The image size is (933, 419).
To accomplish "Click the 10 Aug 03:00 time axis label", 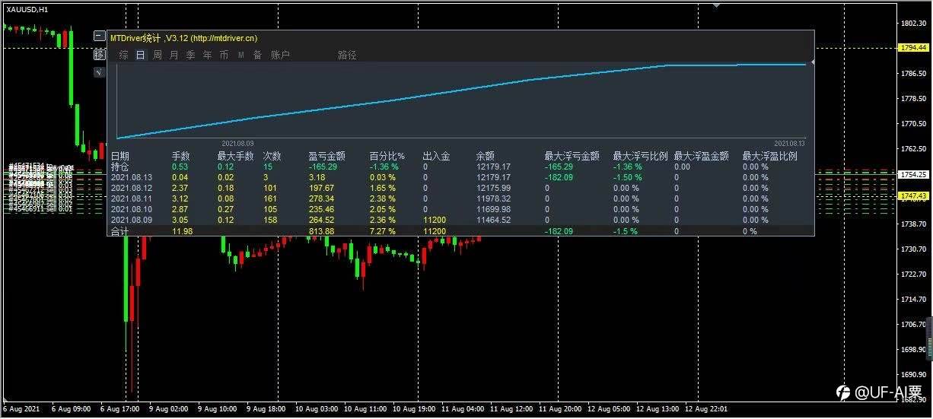I will coord(315,409).
